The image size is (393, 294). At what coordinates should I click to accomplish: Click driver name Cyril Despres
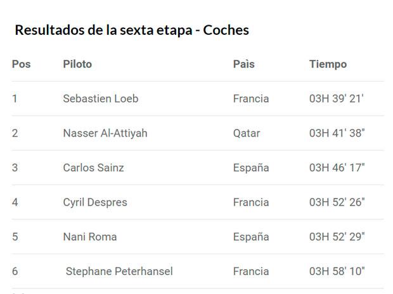pyautogui.click(x=95, y=202)
